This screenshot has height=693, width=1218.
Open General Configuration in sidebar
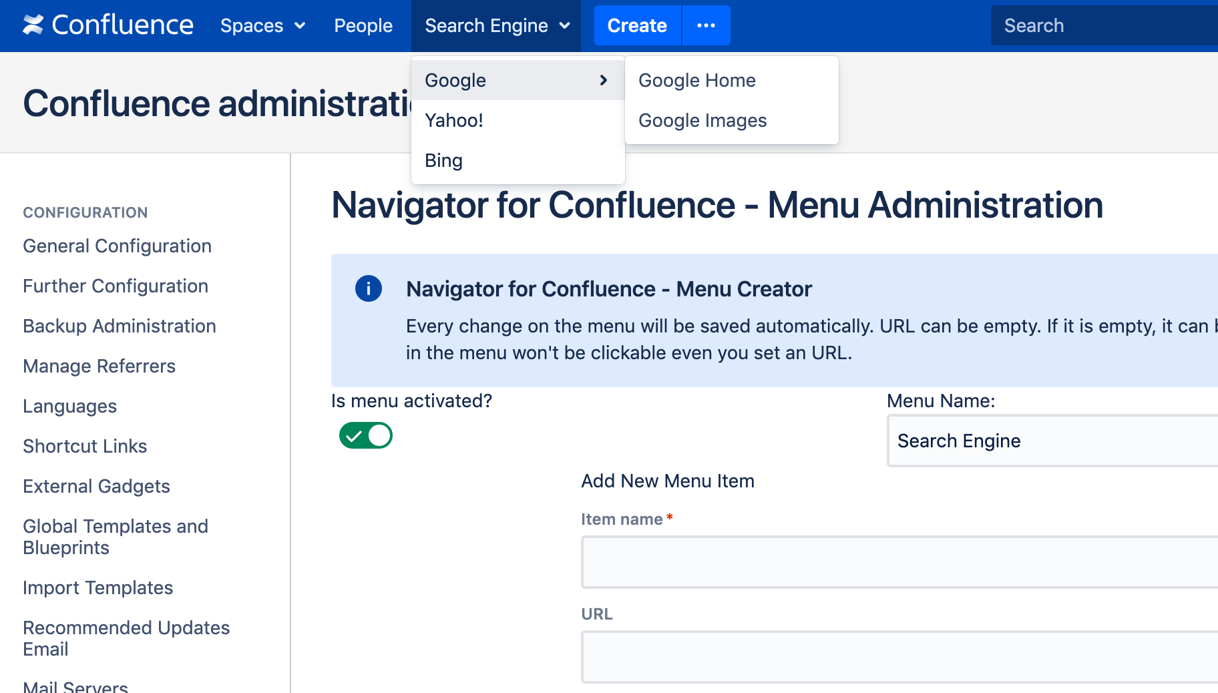pos(117,246)
